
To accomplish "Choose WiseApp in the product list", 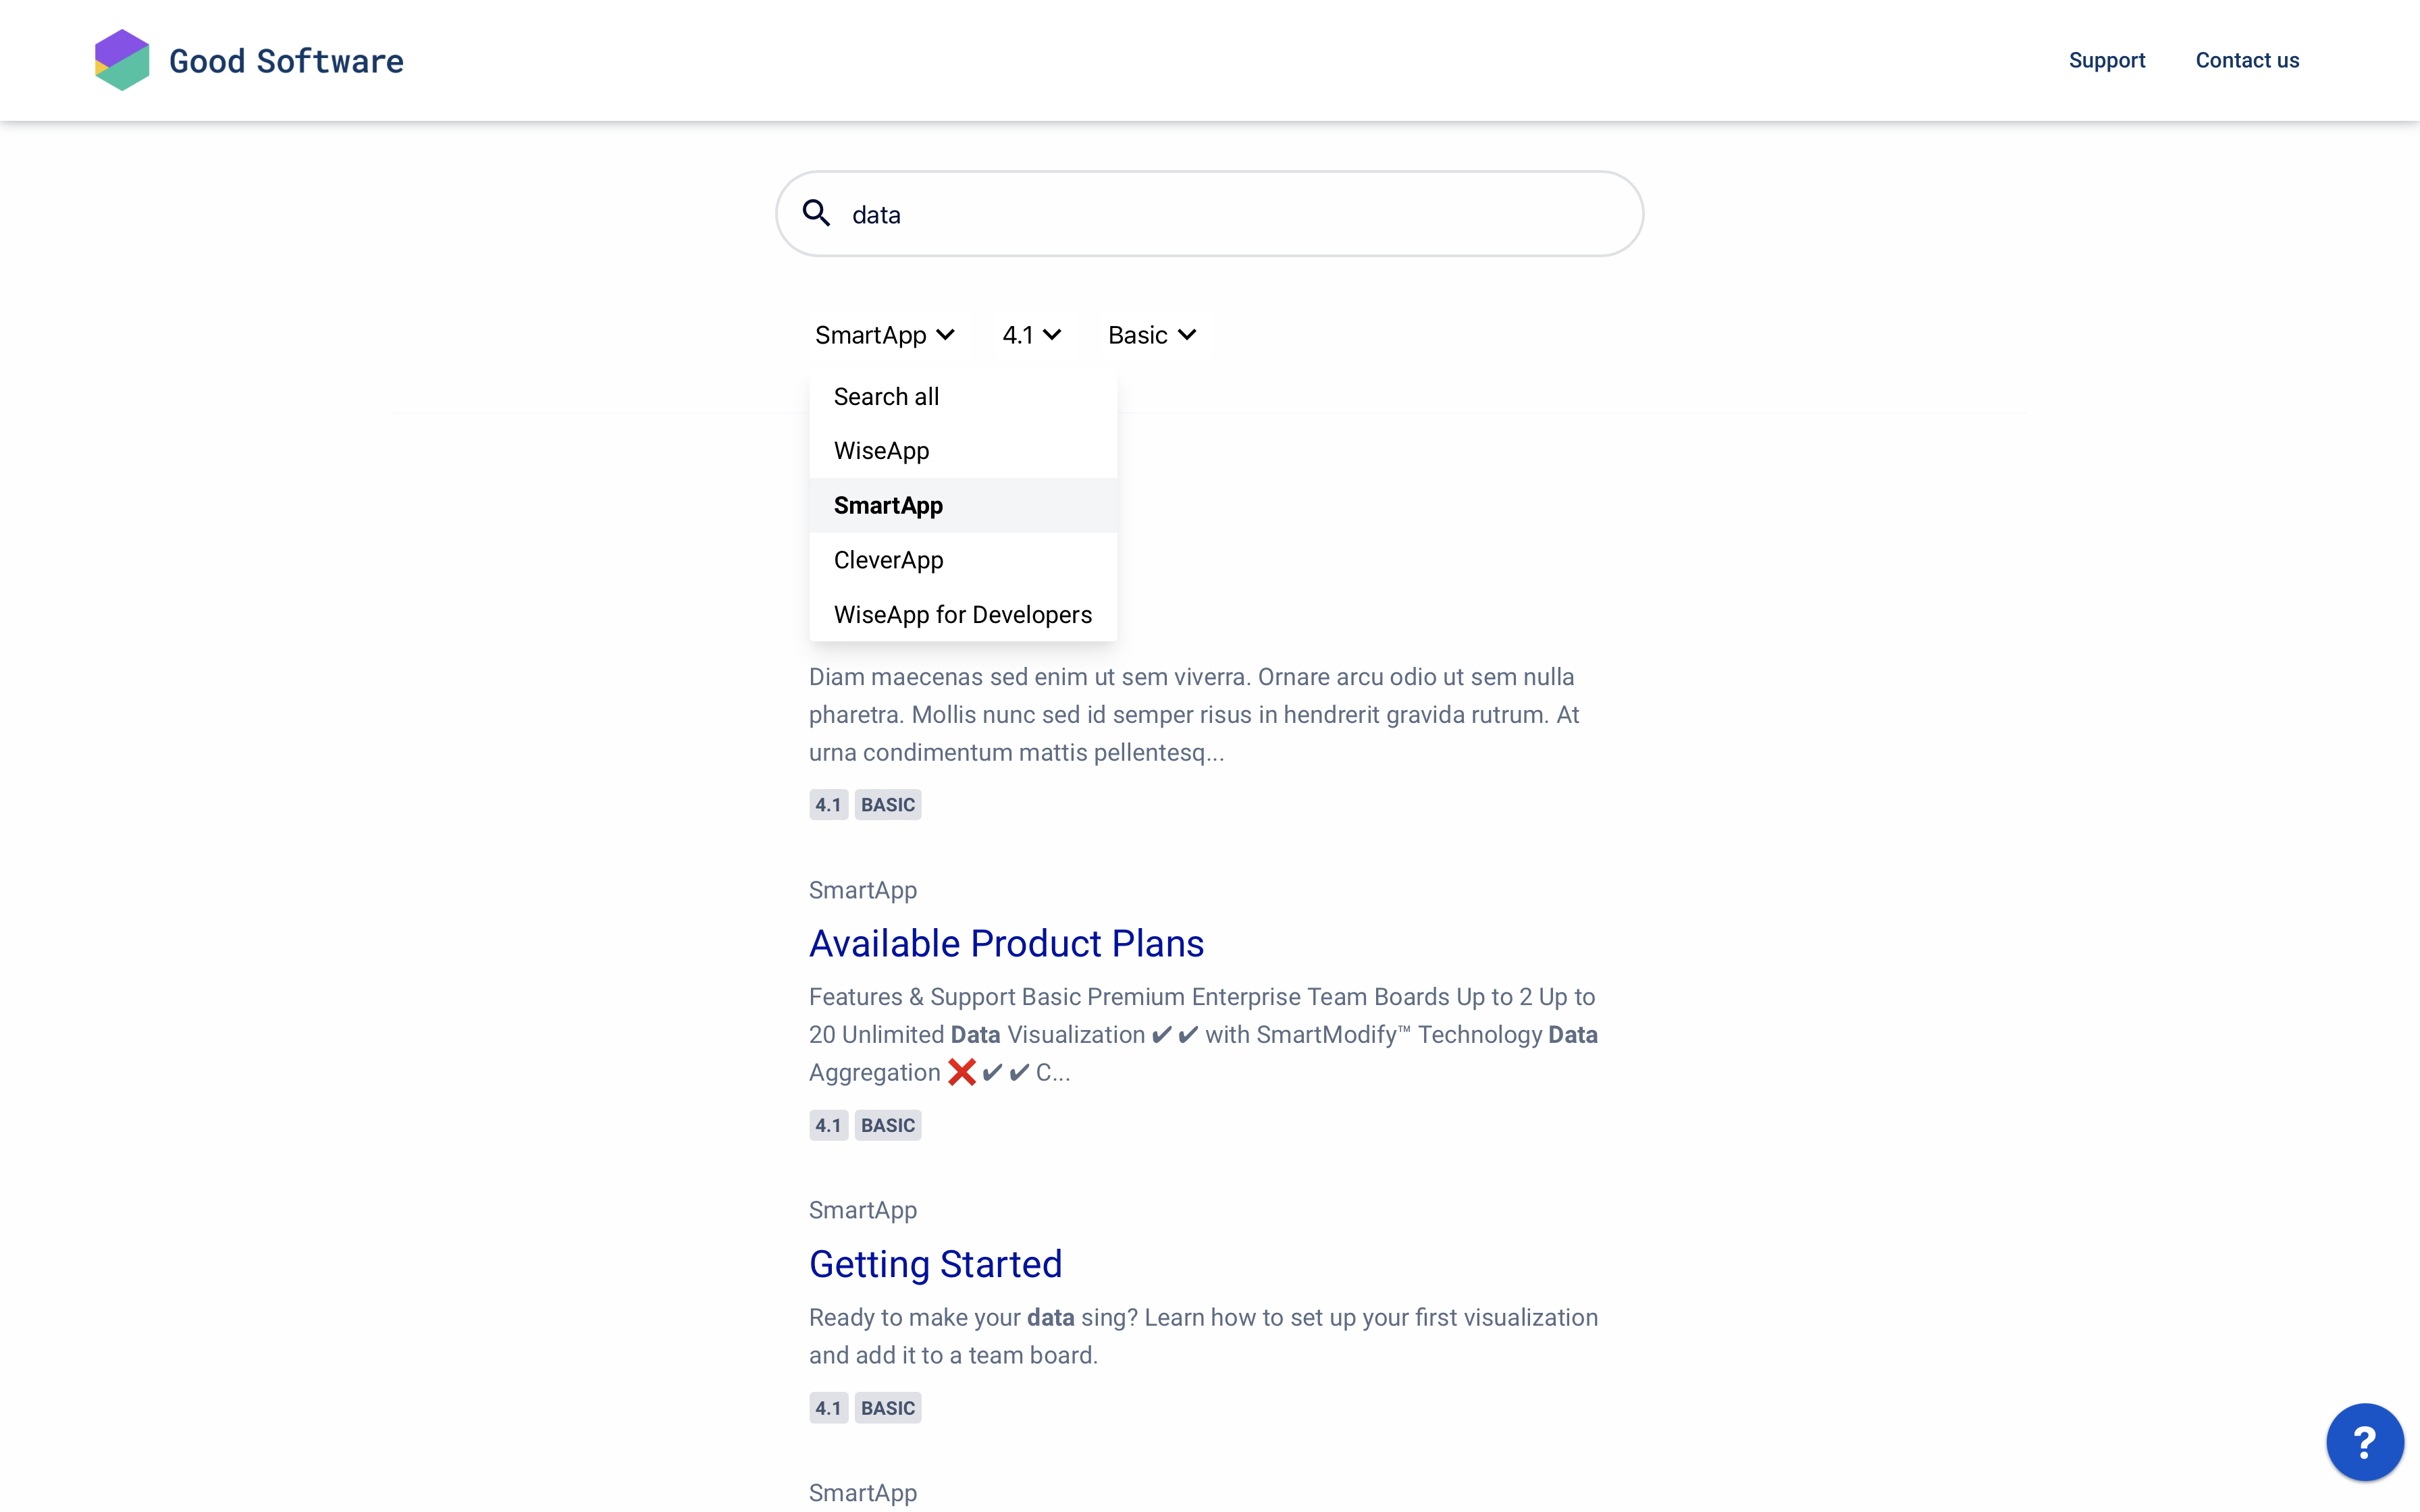I will coord(881,451).
